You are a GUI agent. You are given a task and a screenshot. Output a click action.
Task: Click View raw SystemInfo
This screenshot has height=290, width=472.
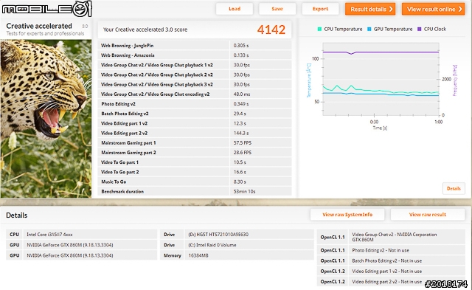[x=347, y=215]
